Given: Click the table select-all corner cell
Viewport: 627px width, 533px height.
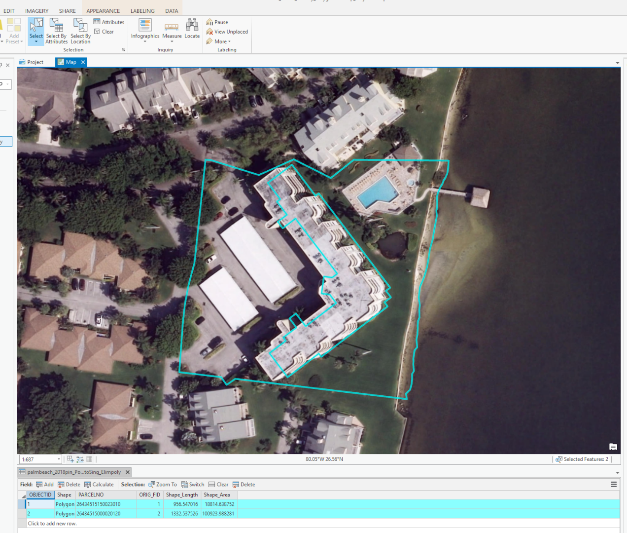Looking at the screenshot, I should pyautogui.click(x=22, y=495).
